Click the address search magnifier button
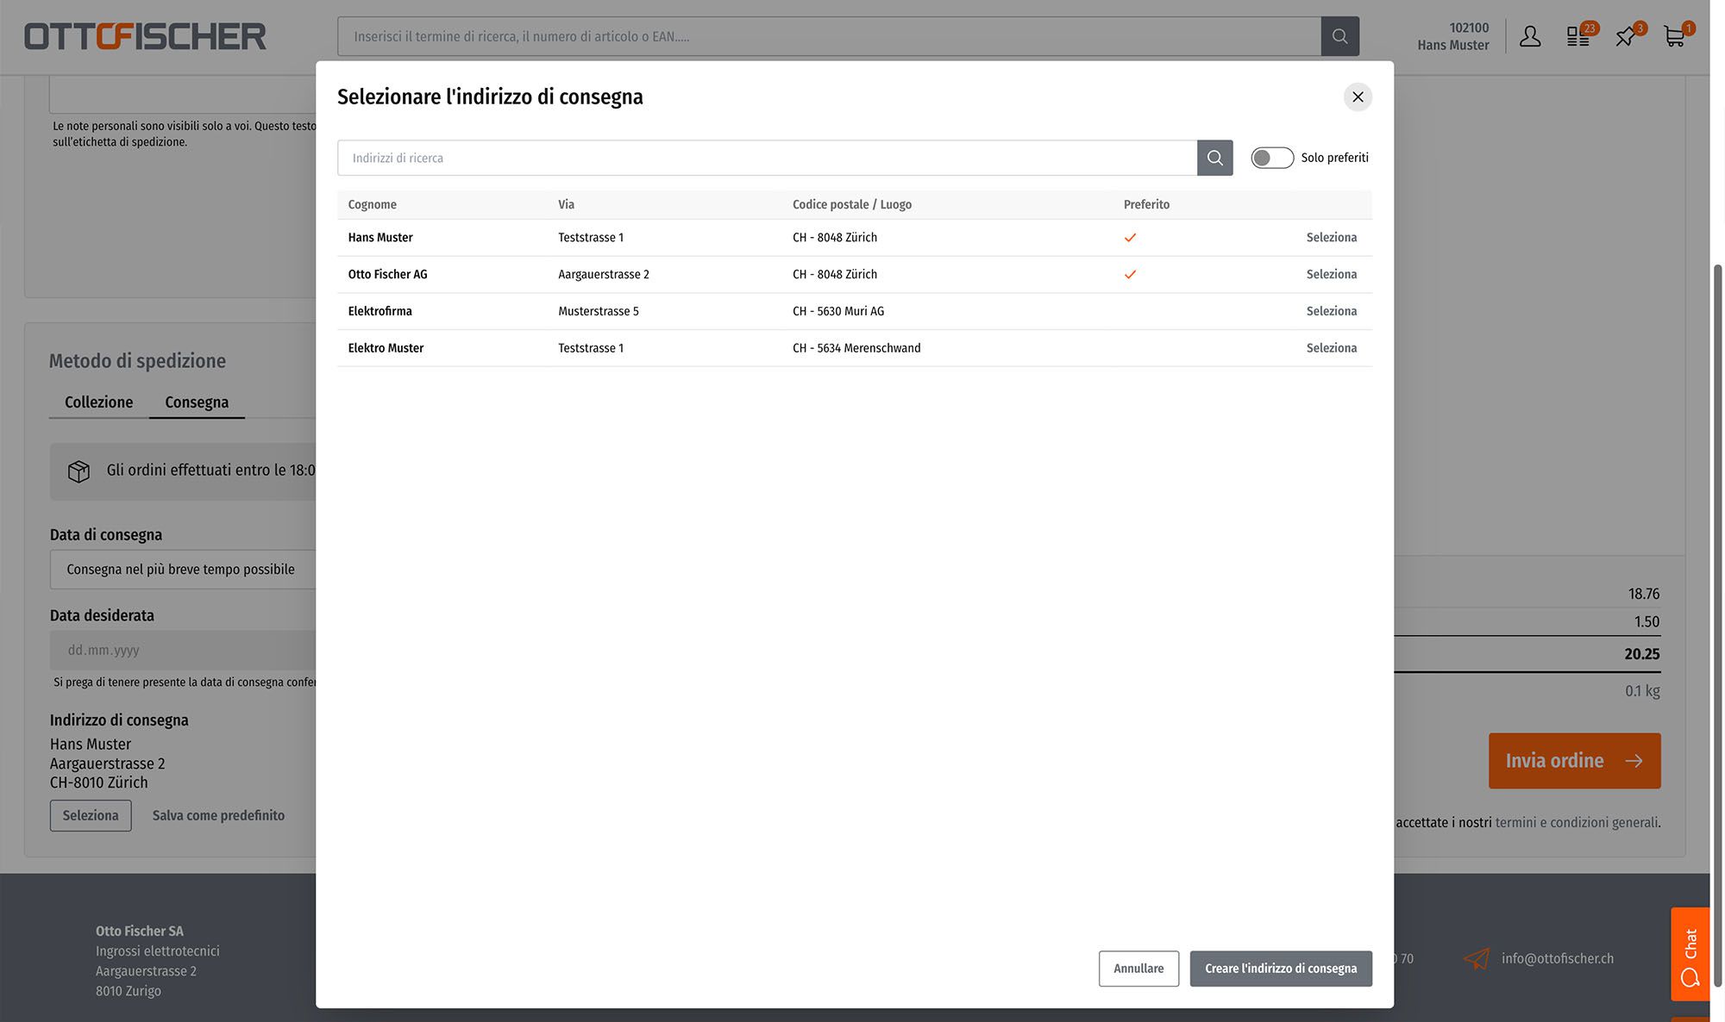 coord(1214,158)
